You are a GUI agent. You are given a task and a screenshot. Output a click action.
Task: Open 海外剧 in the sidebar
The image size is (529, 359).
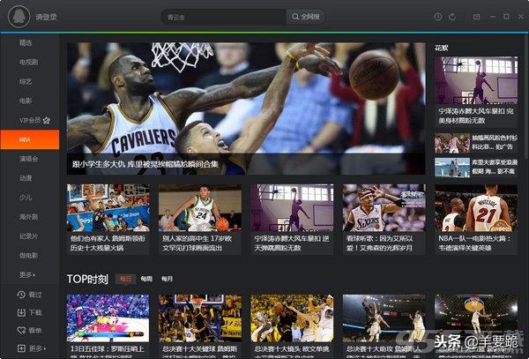[x=29, y=217]
